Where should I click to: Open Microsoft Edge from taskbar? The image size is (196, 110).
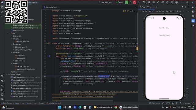click(80, 107)
